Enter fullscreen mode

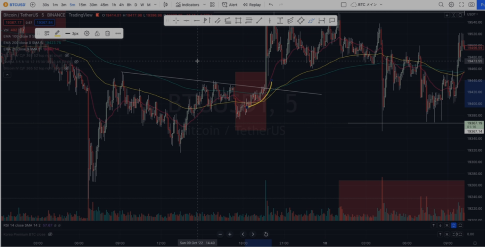[x=461, y=5]
